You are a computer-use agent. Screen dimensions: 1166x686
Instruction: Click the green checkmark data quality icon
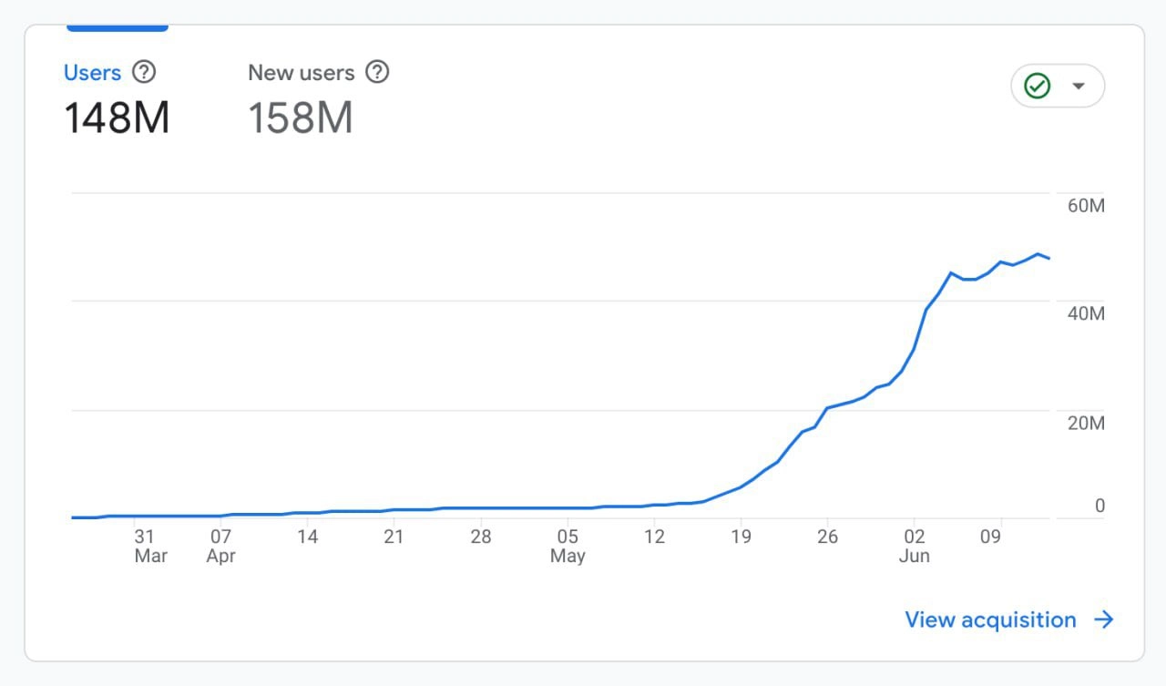1038,86
